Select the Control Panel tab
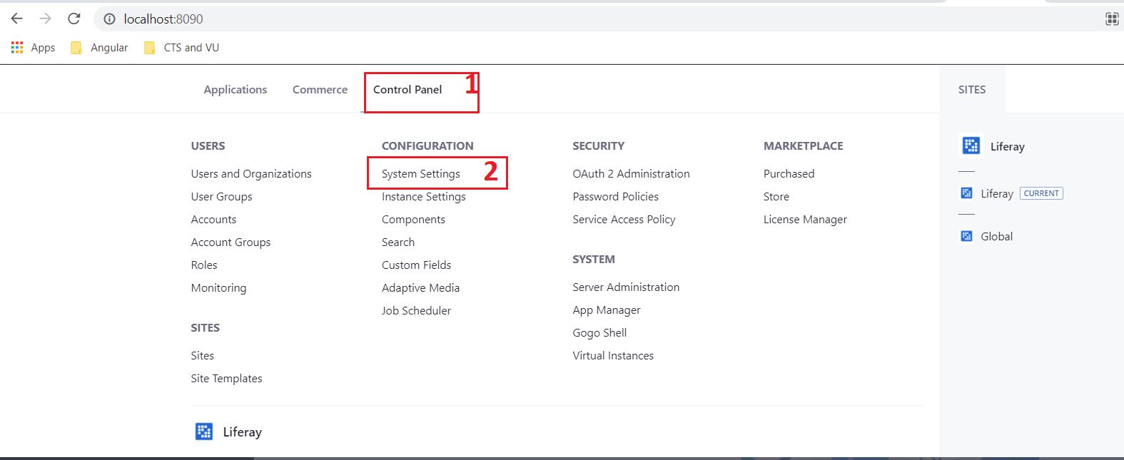 407,90
